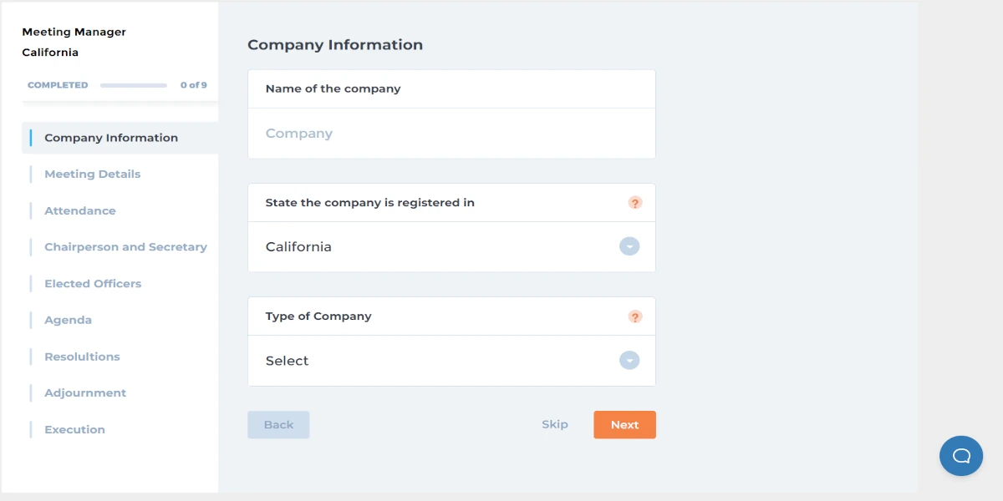The height and width of the screenshot is (501, 1003).
Task: Switch to the Attendance section
Action: pyautogui.click(x=80, y=211)
